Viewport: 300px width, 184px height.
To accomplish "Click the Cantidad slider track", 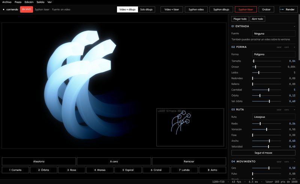I will click(x=267, y=90).
